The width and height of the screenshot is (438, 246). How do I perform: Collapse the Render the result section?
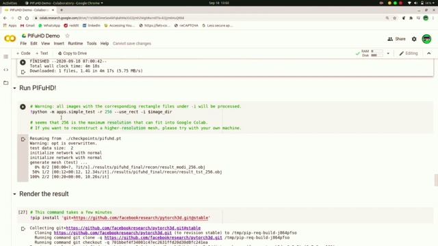[14, 194]
